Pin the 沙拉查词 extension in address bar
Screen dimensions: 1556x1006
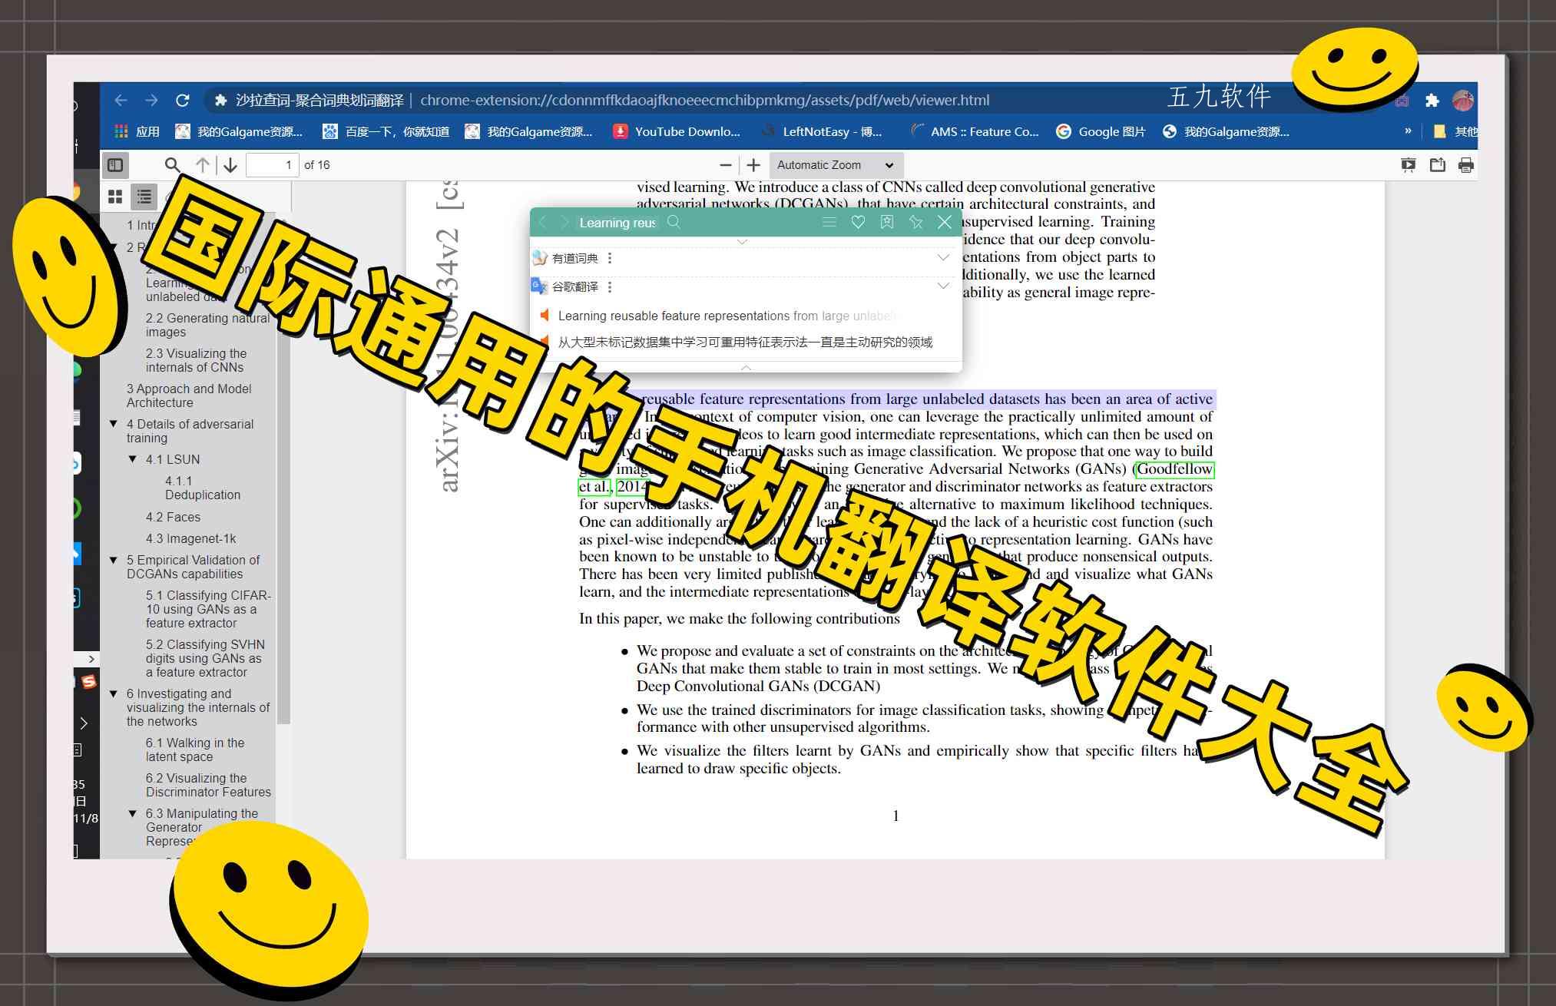coord(220,100)
